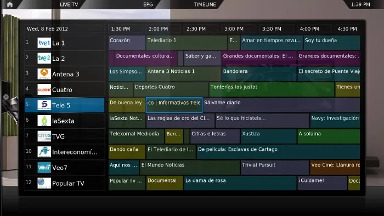Select Antena 3 Noticias 1 programme
384x216 pixels.
[x=184, y=73]
